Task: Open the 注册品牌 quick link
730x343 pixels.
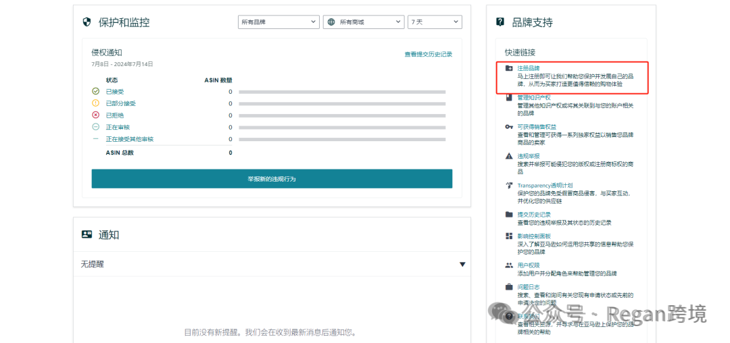Action: pyautogui.click(x=529, y=68)
